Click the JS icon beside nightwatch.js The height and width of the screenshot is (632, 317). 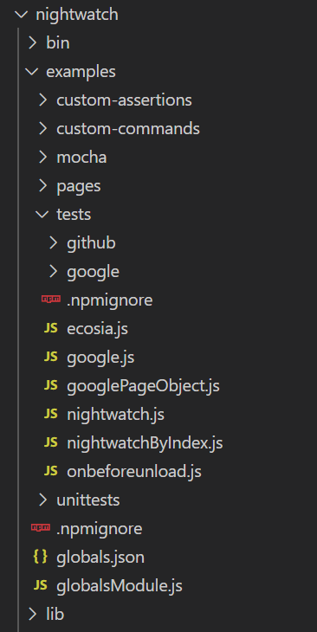point(51,415)
